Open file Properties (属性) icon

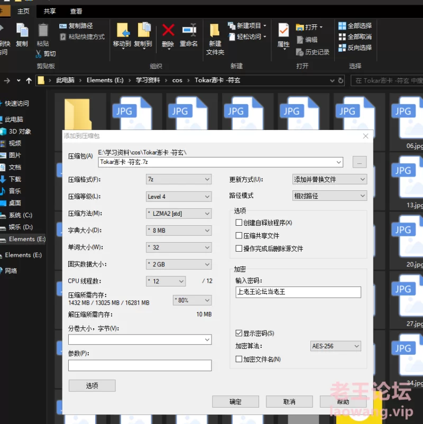click(283, 33)
